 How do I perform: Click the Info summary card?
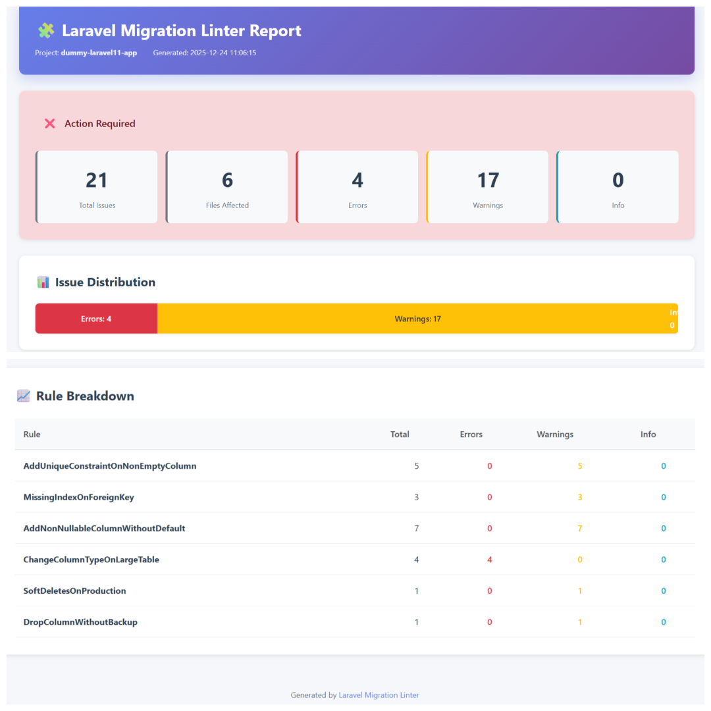[618, 187]
